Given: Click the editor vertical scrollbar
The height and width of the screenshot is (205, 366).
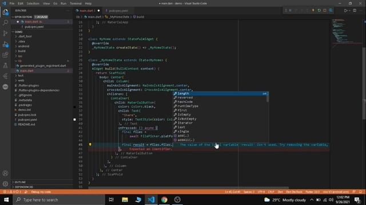Looking at the screenshot, I should 364,84.
